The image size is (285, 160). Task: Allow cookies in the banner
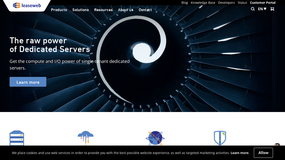263,153
